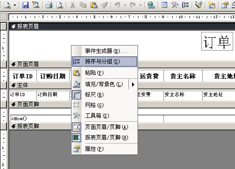Click the 报表页眉 section bar

click(122, 26)
